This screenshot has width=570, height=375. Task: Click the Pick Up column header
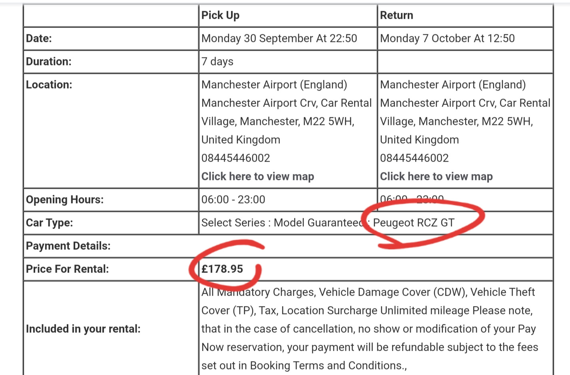(220, 15)
